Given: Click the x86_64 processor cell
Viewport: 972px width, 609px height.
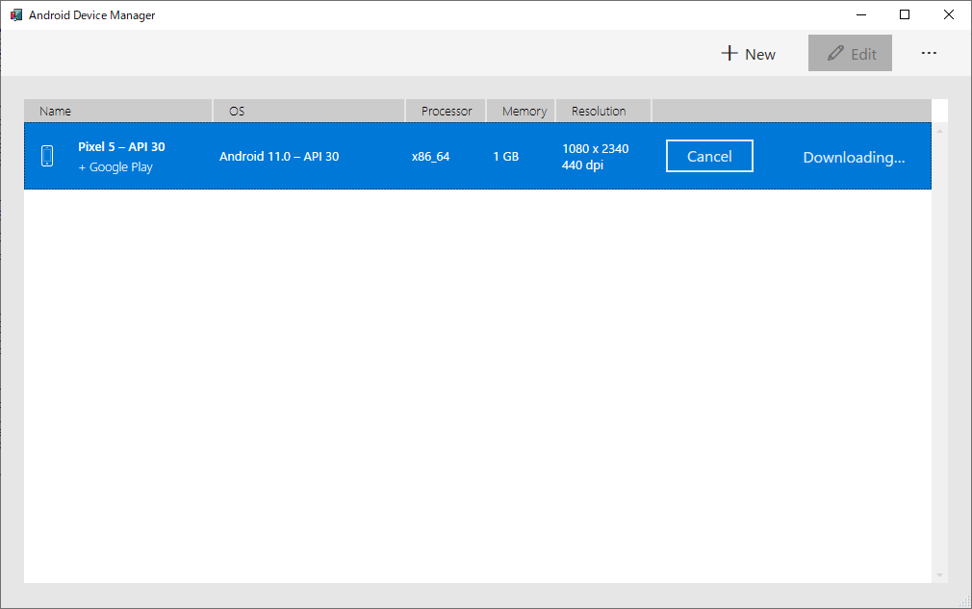Looking at the screenshot, I should coord(430,157).
